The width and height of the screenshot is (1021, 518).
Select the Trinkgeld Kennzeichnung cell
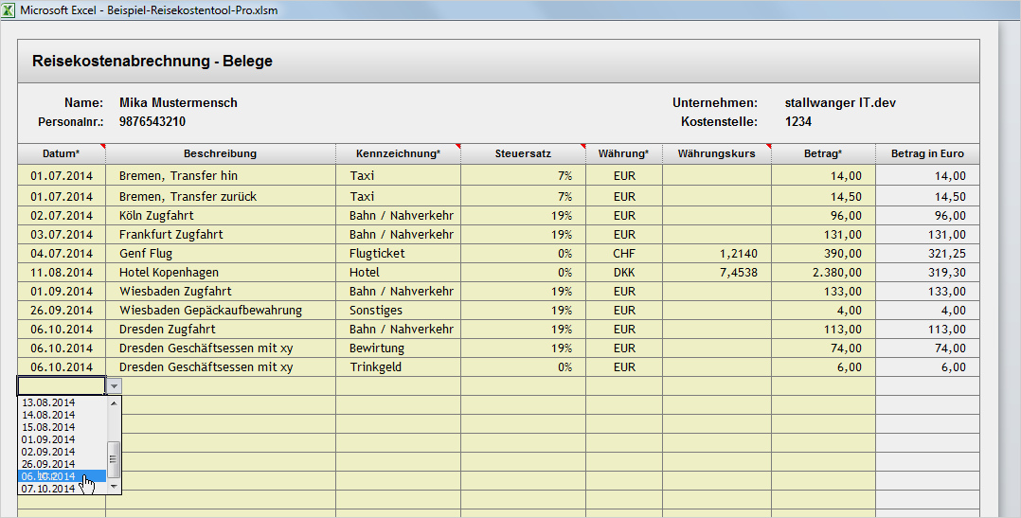tap(398, 367)
